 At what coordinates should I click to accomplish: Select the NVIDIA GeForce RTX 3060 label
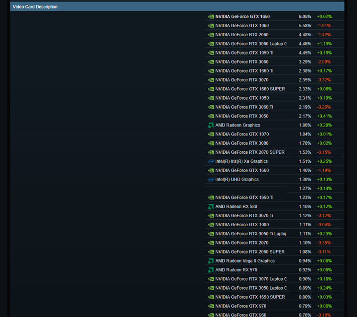[242, 62]
